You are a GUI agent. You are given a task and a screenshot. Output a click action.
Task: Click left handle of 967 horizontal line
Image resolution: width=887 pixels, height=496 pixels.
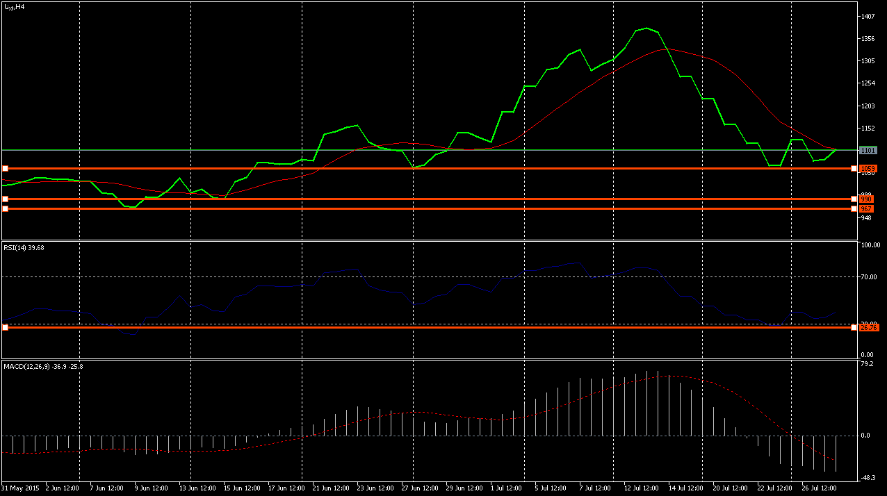coord(5,208)
